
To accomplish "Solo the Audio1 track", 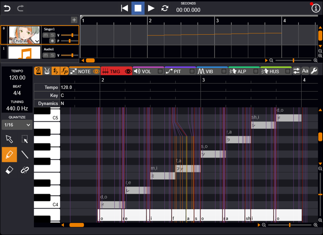I will [x=52, y=55].
